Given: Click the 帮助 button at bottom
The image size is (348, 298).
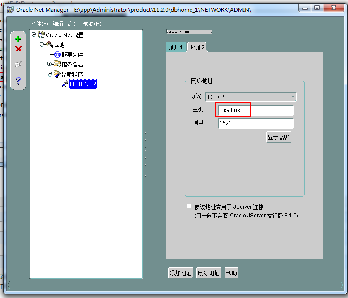Looking at the screenshot, I should (232, 272).
